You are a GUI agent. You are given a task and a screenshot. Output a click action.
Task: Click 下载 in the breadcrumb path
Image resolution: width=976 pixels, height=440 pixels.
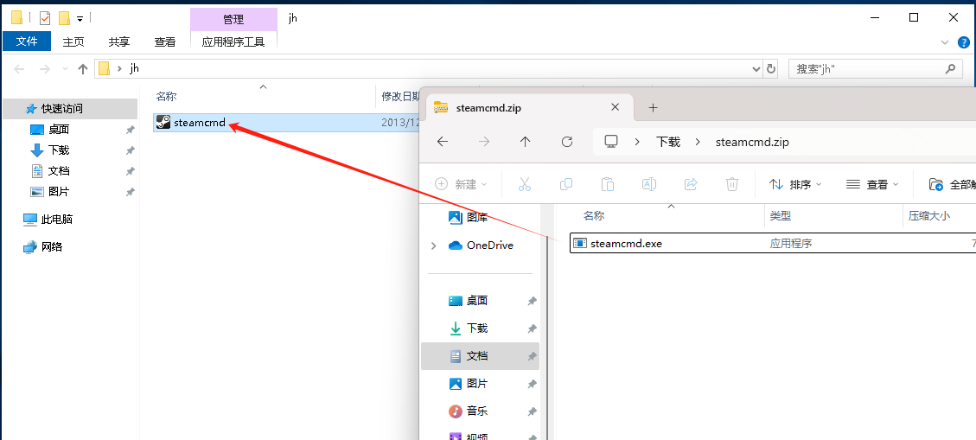668,142
